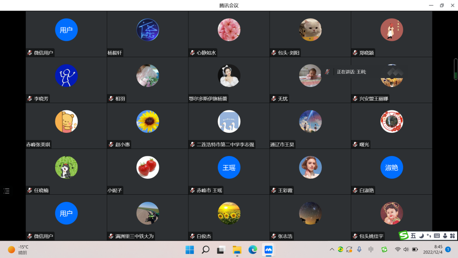Viewport: 458px width, 258px height.
Task: Toggle the moon half-width mode on IME bar
Action: (421, 236)
